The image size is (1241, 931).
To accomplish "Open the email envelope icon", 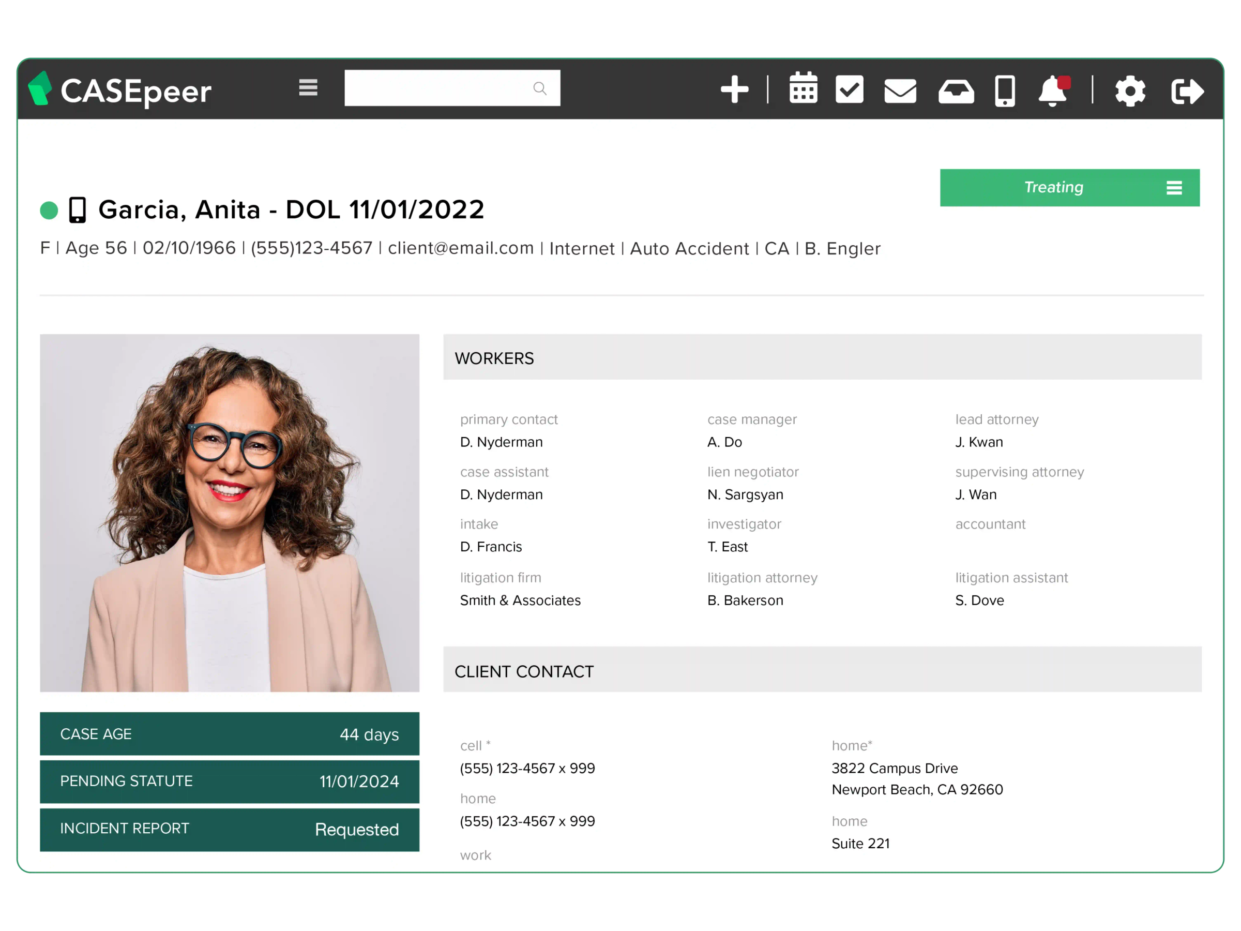I will pyautogui.click(x=900, y=90).
